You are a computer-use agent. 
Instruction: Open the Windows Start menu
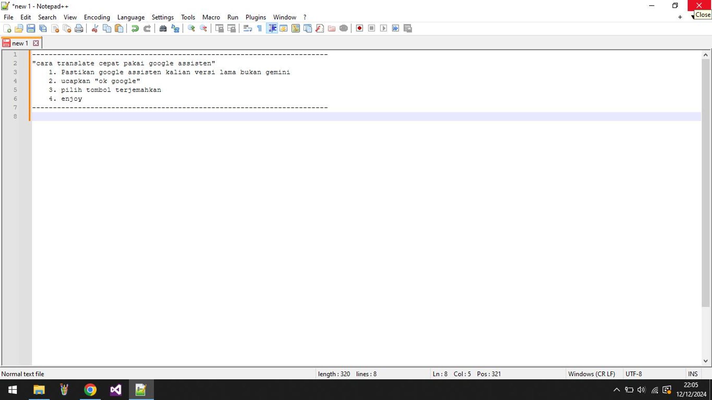pyautogui.click(x=12, y=390)
